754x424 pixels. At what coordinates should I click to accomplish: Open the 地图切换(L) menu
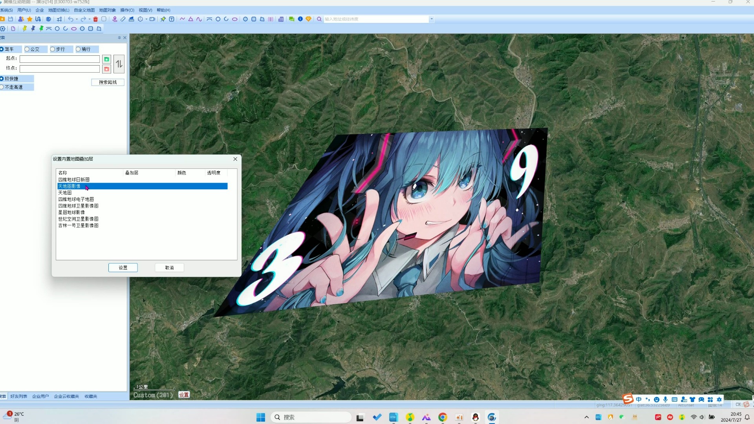click(59, 10)
